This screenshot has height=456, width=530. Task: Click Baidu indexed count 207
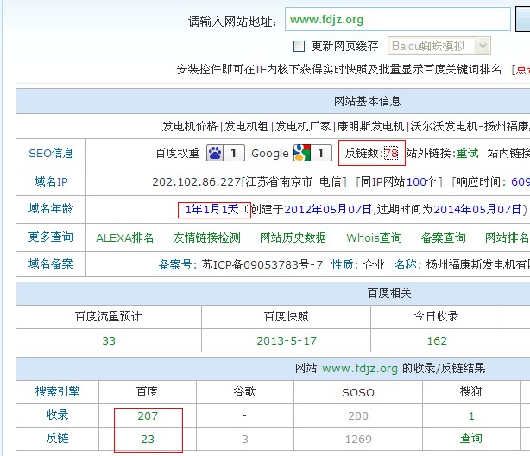point(148,415)
